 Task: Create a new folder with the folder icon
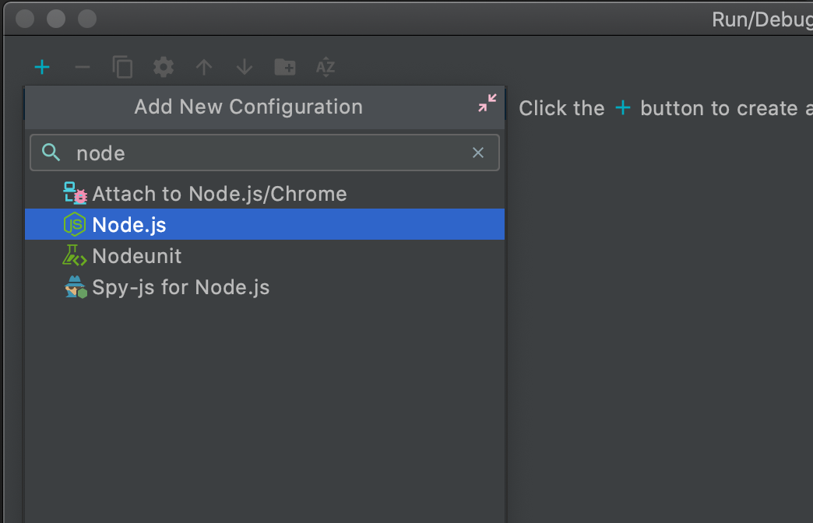point(284,67)
